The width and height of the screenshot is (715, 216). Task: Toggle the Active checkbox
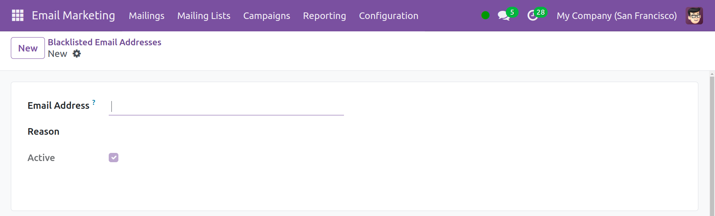113,158
